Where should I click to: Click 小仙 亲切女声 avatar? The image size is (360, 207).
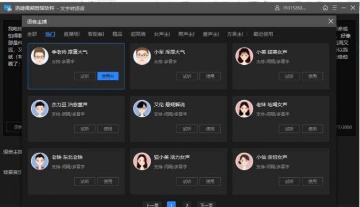click(x=244, y=161)
